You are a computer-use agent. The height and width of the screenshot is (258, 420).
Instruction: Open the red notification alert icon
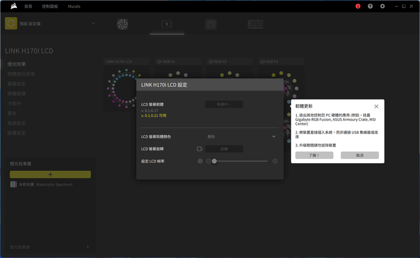point(358,6)
